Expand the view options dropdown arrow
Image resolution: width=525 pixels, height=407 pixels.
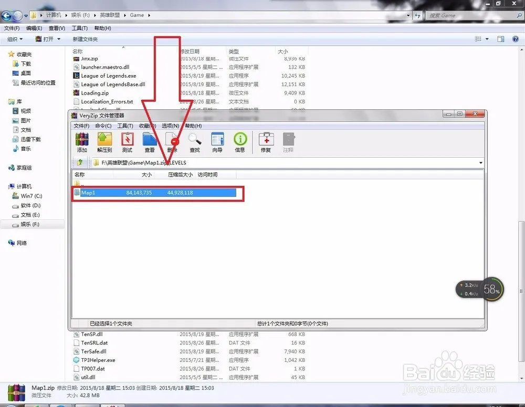pos(487,39)
